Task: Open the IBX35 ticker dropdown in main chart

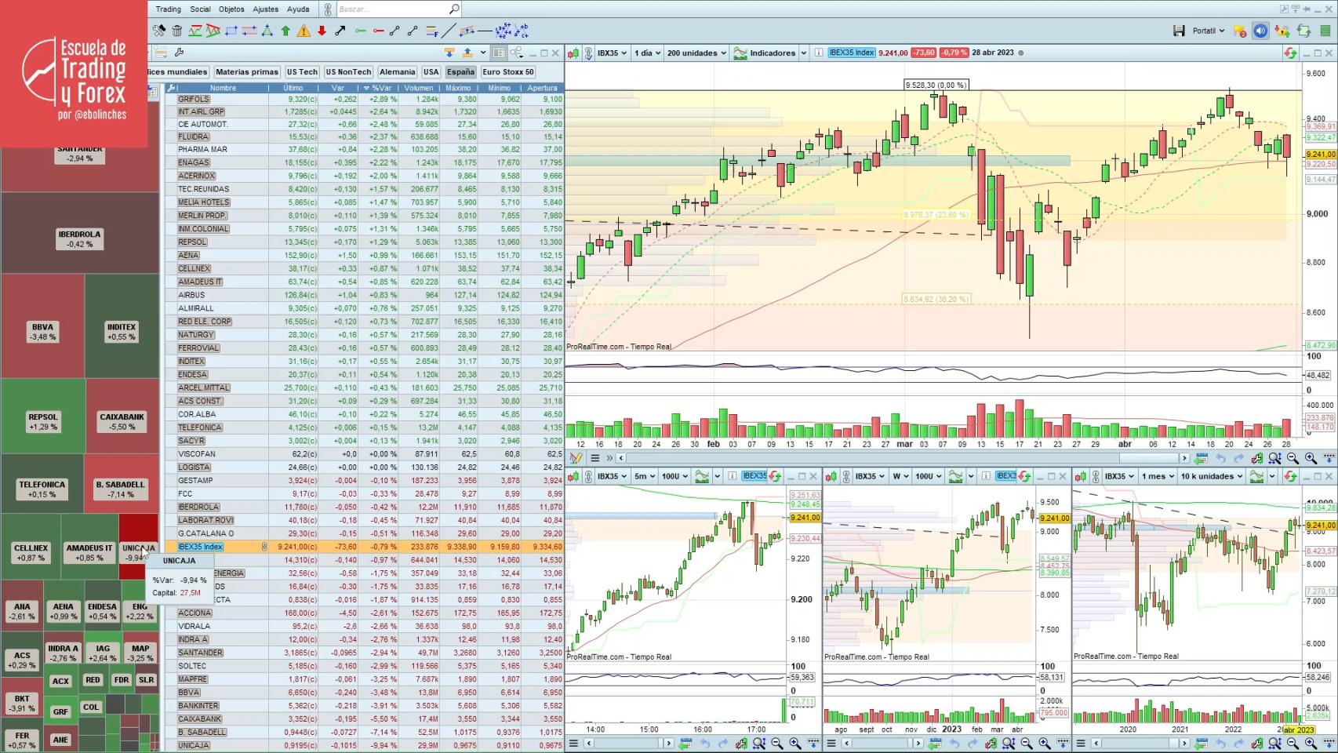Action: (x=613, y=53)
